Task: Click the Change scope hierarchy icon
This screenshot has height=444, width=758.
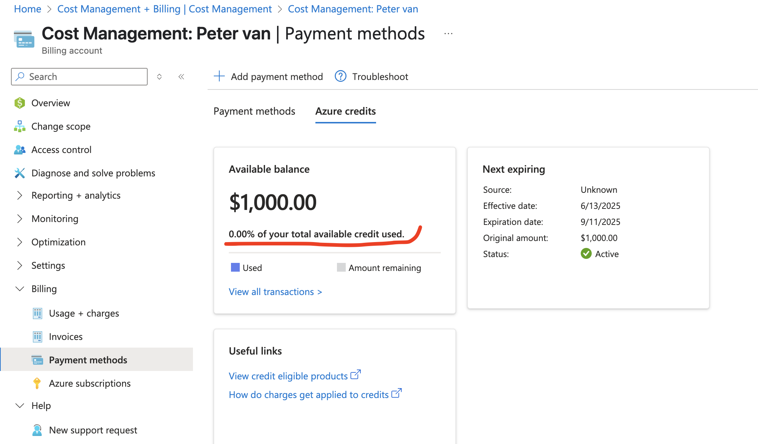Action: [x=20, y=126]
